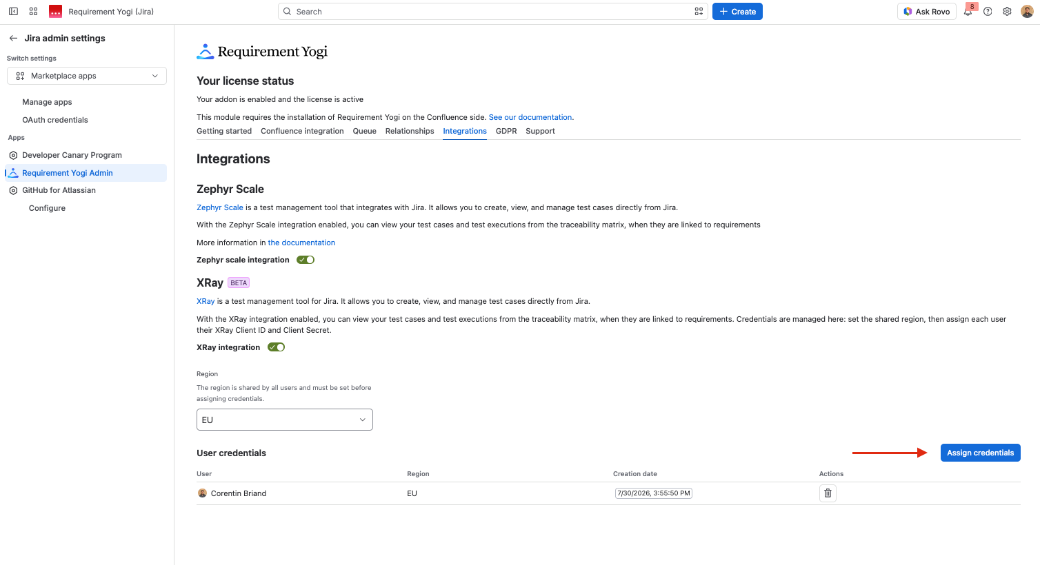Open the Marketplace apps settings dropdown
Screen dimensions: 1040x565
tap(87, 76)
